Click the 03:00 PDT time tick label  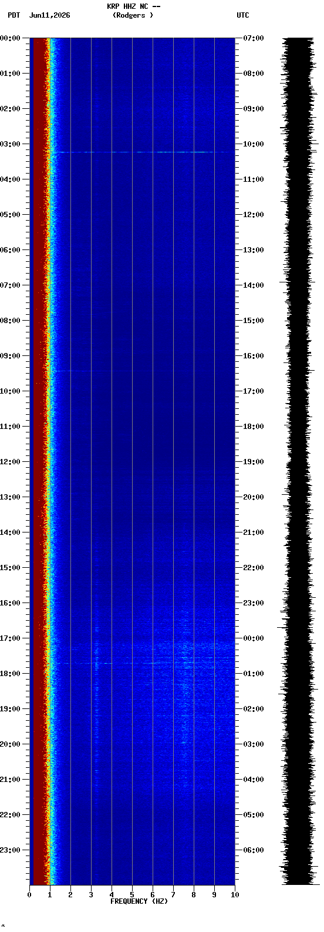click(x=10, y=144)
